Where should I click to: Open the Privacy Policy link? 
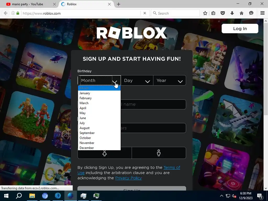[129, 178]
